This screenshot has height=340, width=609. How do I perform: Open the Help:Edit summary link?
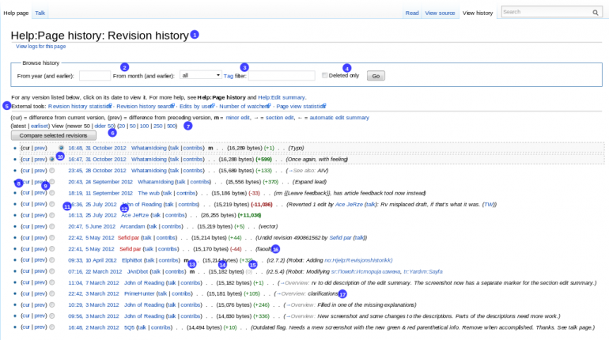point(282,97)
